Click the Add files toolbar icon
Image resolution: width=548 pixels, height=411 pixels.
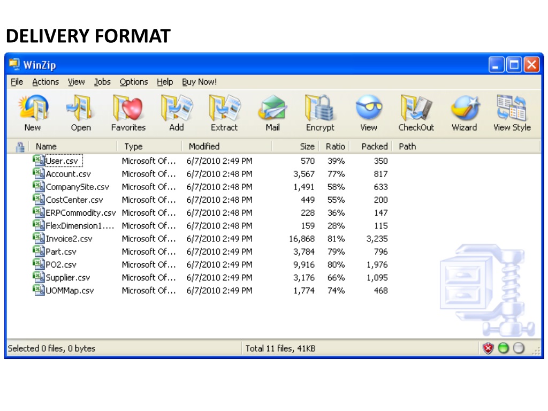177,108
